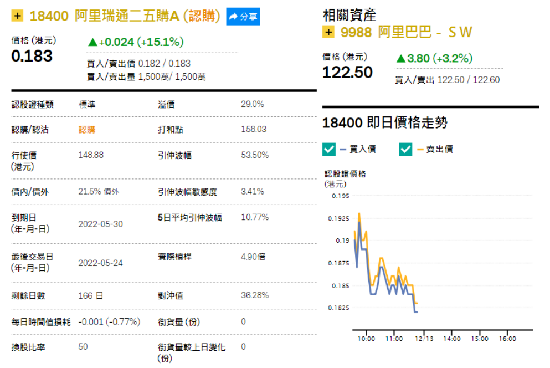
Task: Select the last trading date 2022-05-24
Action: click(100, 263)
